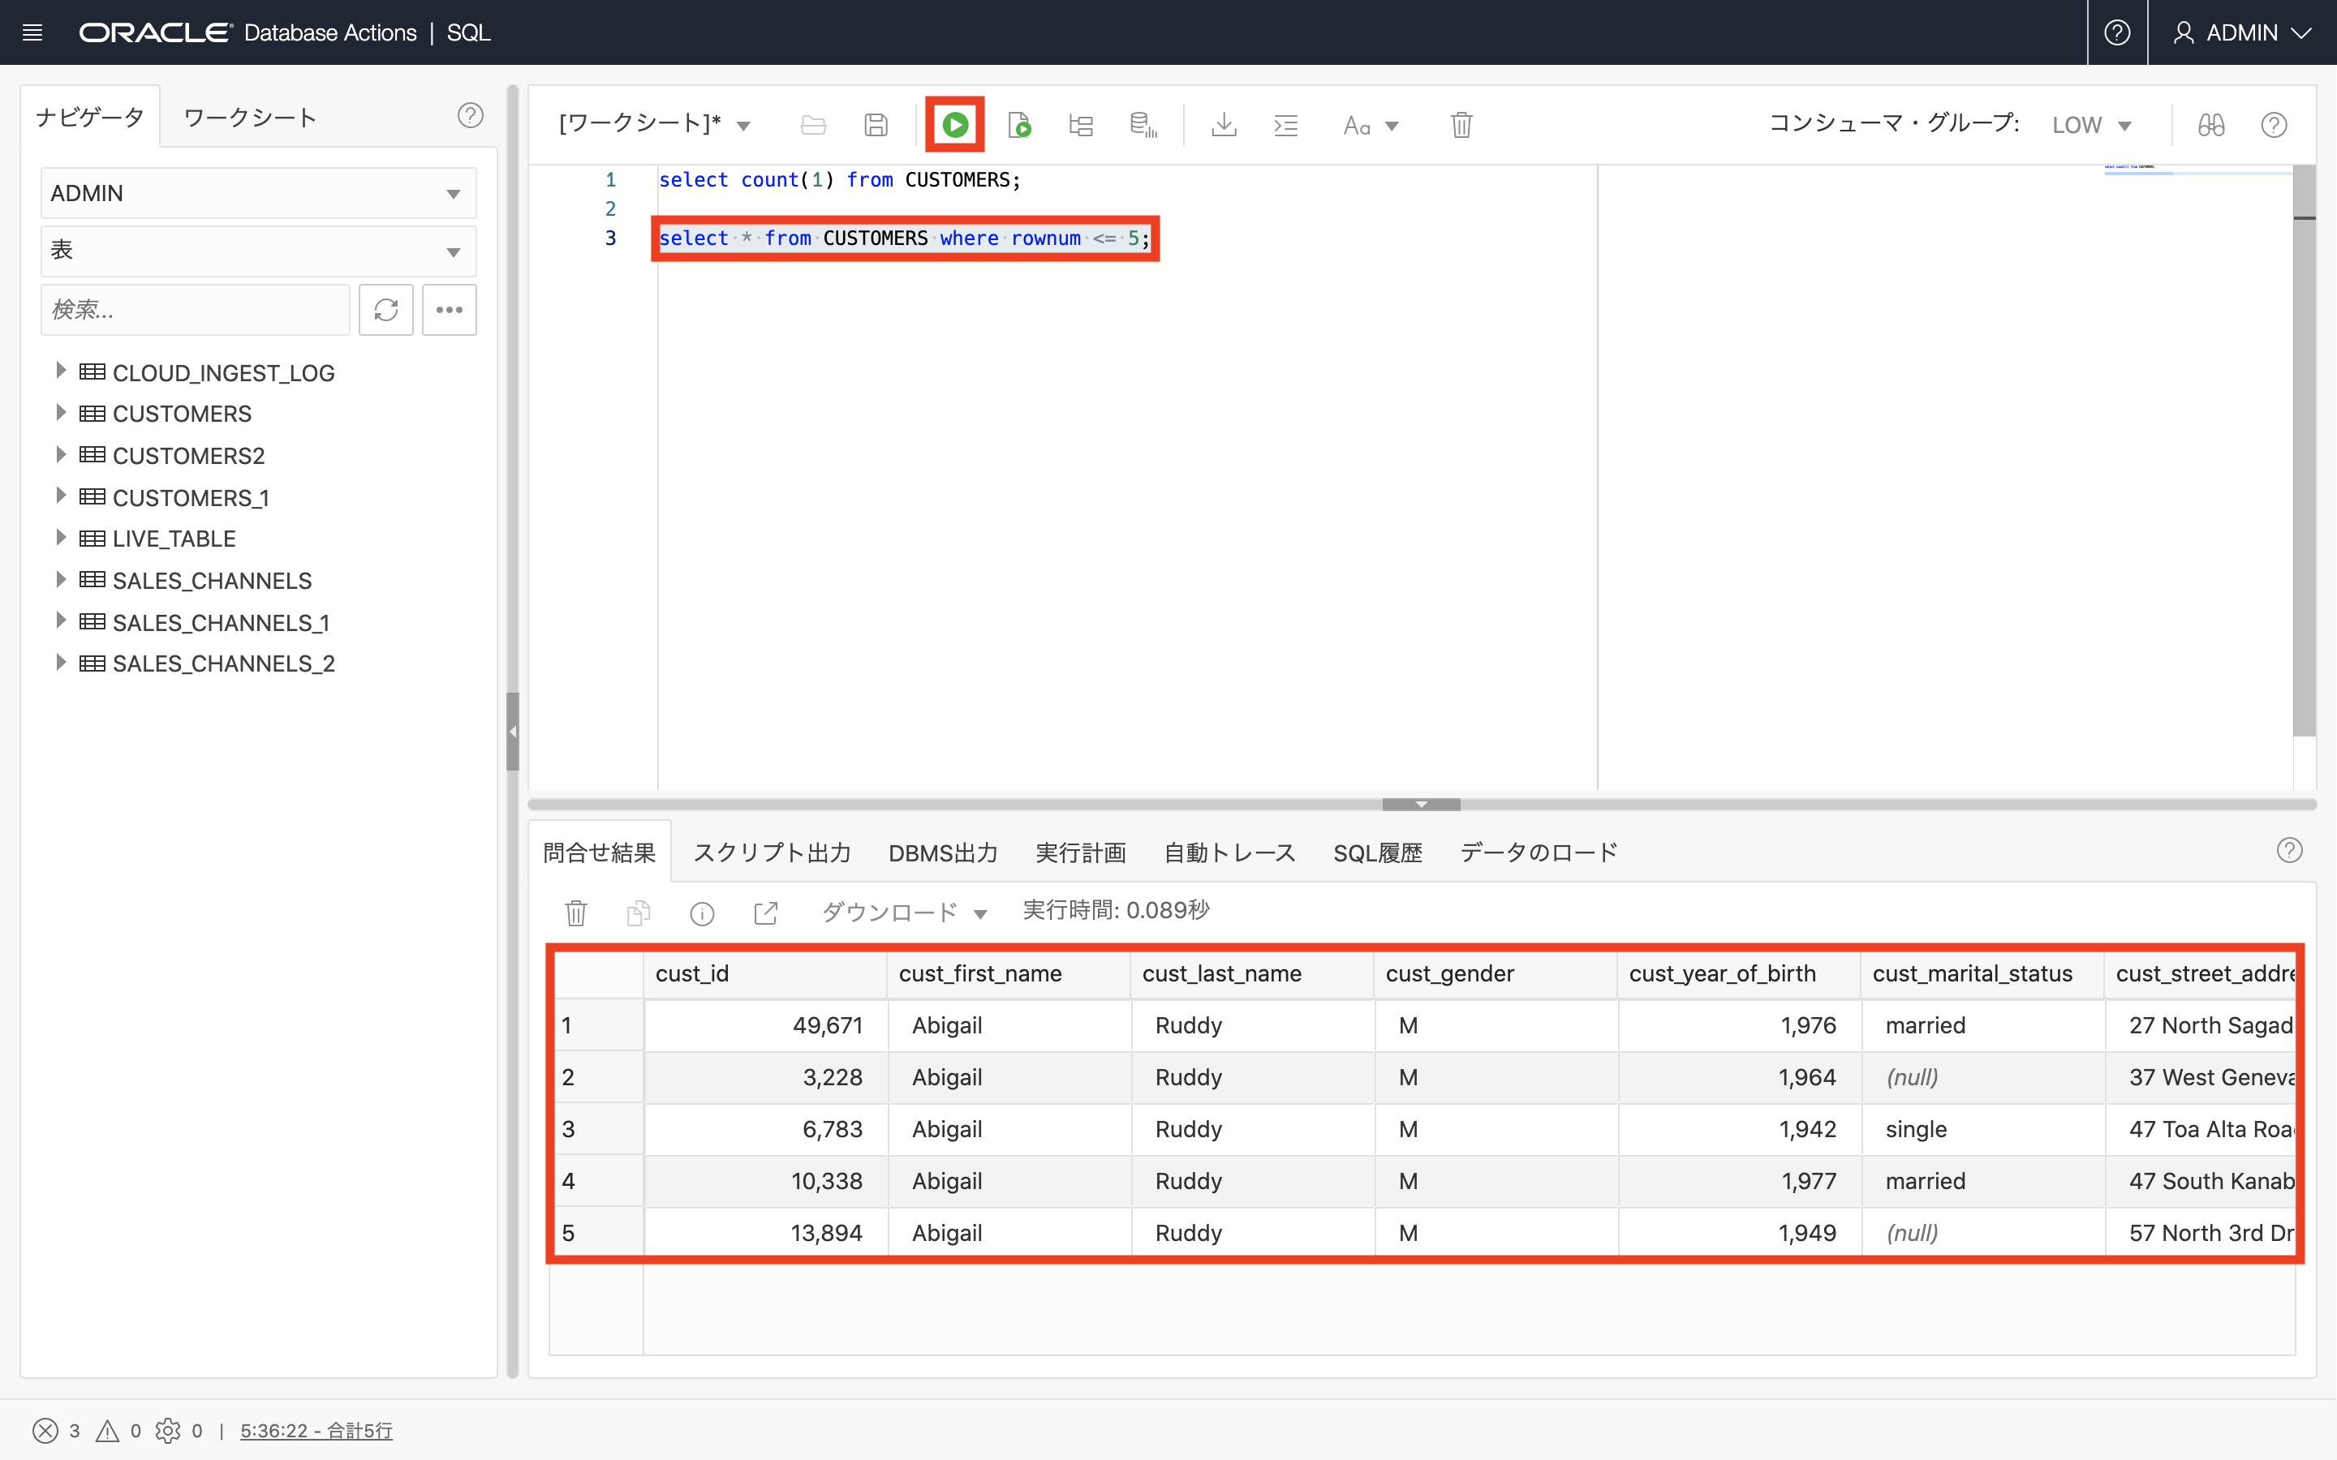Open the ADMIN schema dropdown
This screenshot has height=1460, width=2337.
(x=258, y=193)
